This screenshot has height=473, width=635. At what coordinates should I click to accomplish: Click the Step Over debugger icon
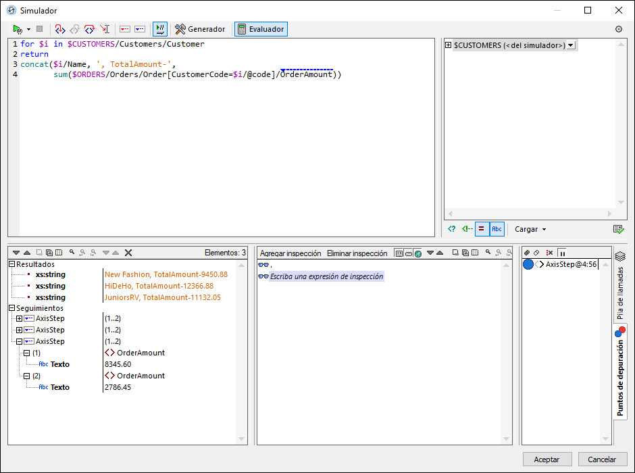[89, 29]
